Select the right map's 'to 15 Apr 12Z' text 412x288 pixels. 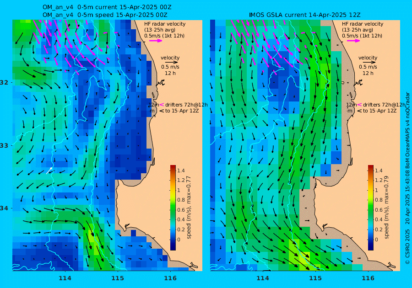pyautogui.click(x=379, y=111)
